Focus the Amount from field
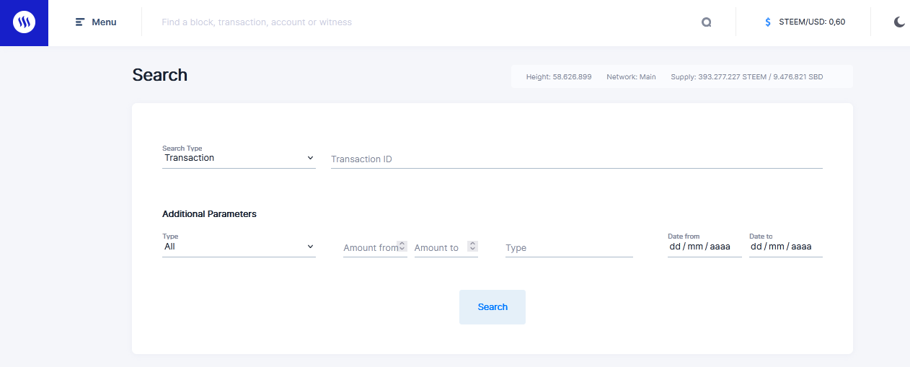The image size is (910, 367). point(371,248)
